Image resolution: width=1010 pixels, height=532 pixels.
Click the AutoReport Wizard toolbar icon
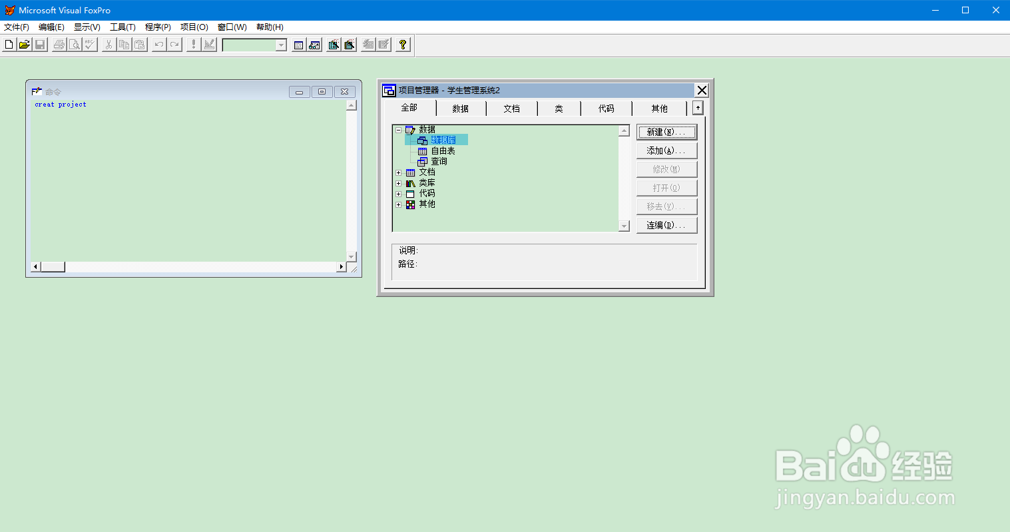click(x=383, y=45)
